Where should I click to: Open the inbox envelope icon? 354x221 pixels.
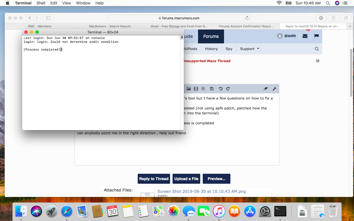pos(305,36)
